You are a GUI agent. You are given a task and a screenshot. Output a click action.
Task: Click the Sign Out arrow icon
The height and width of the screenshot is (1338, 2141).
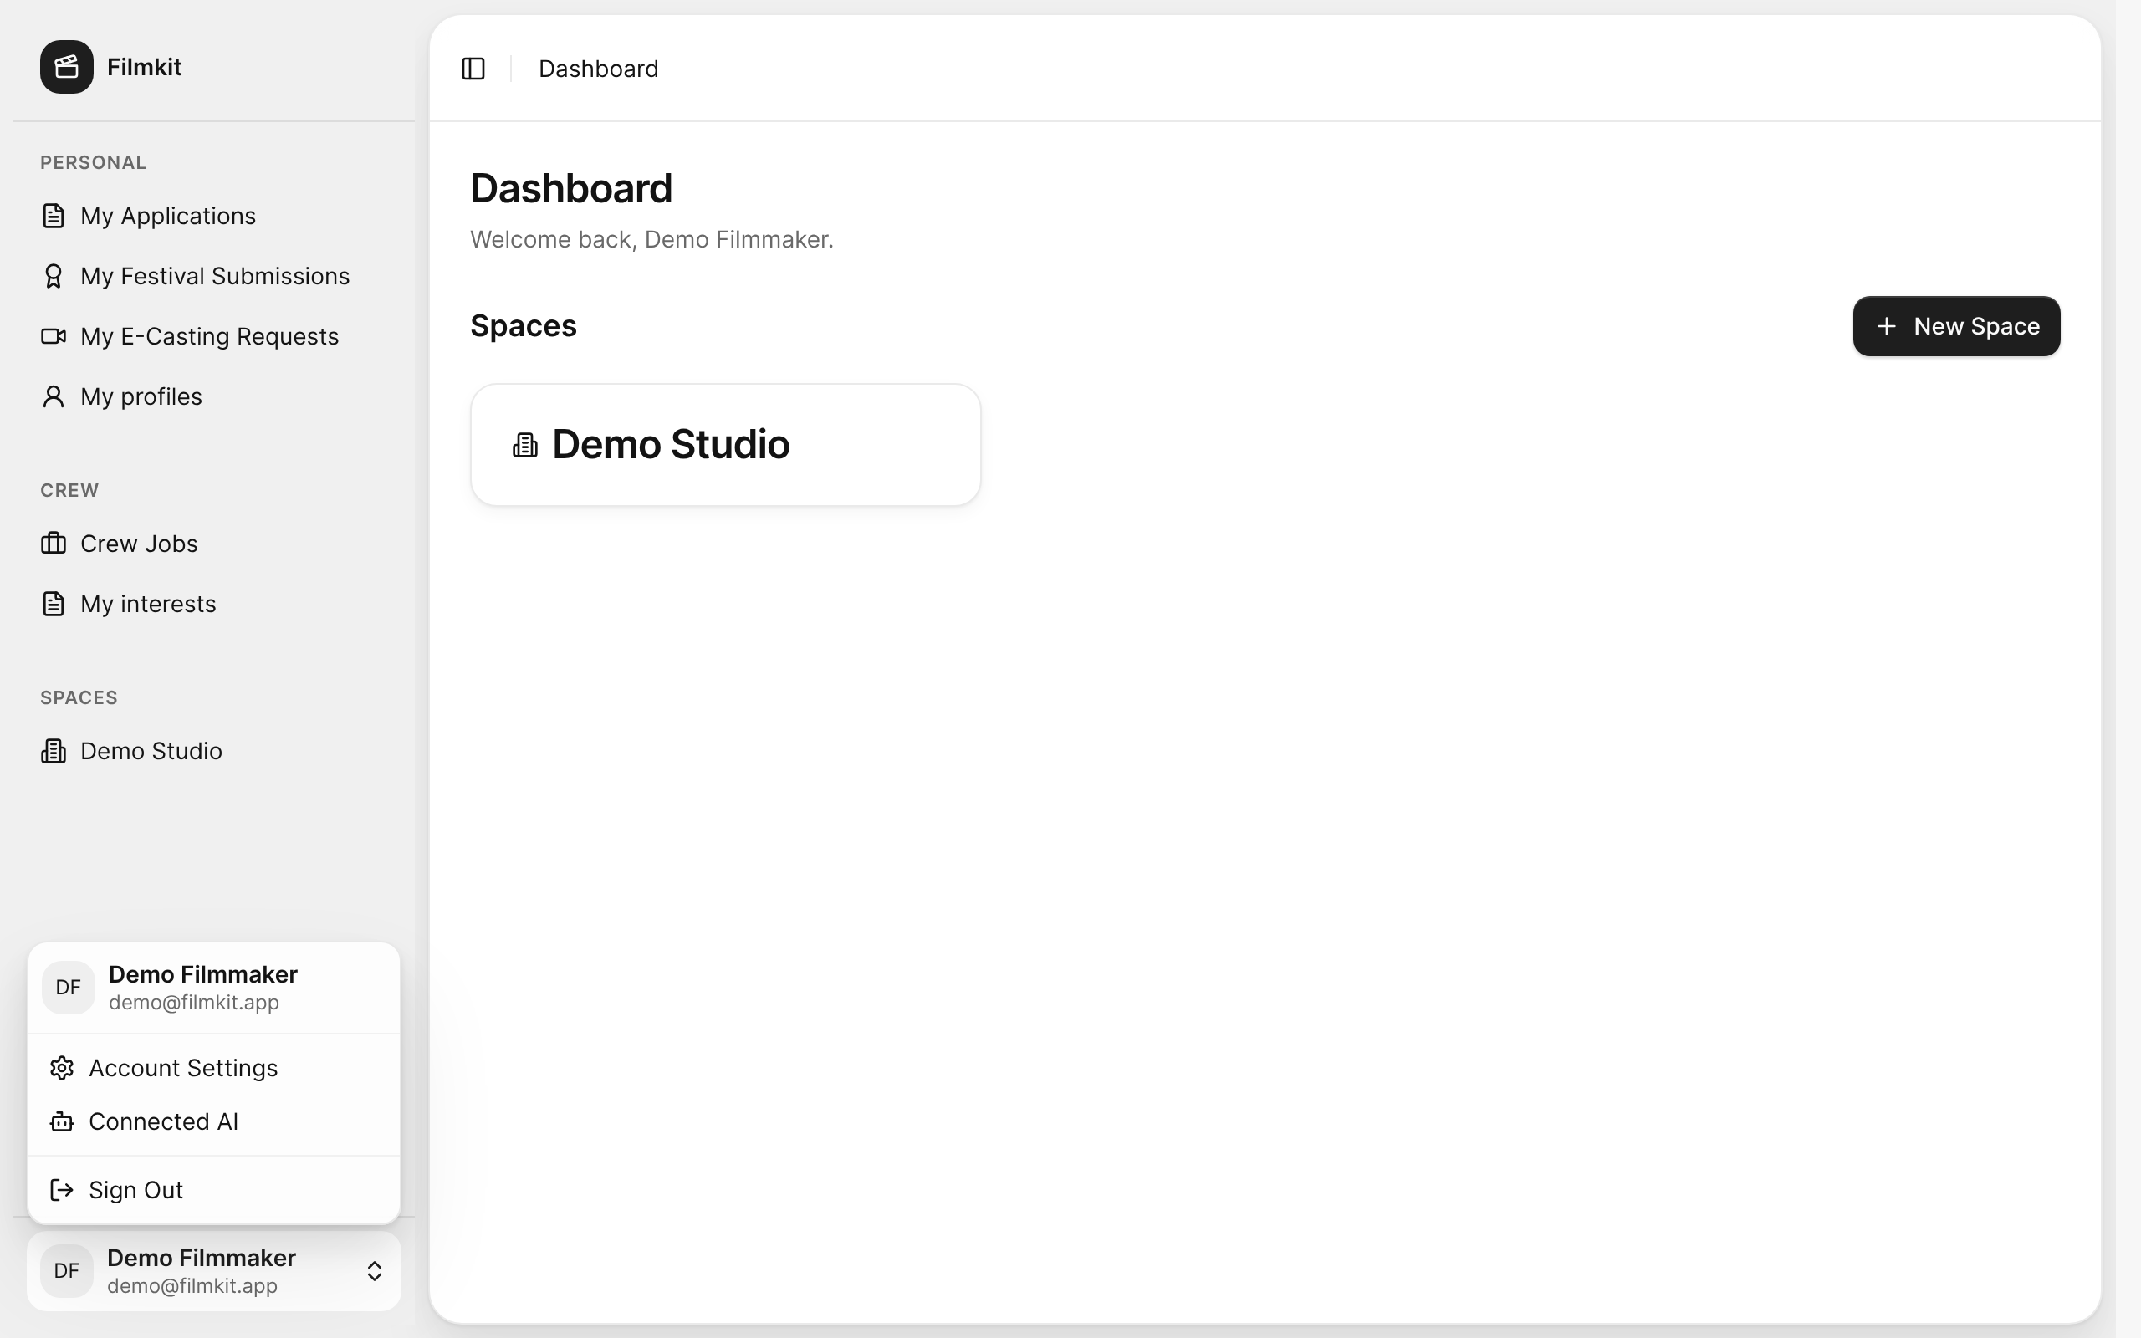pyautogui.click(x=62, y=1190)
